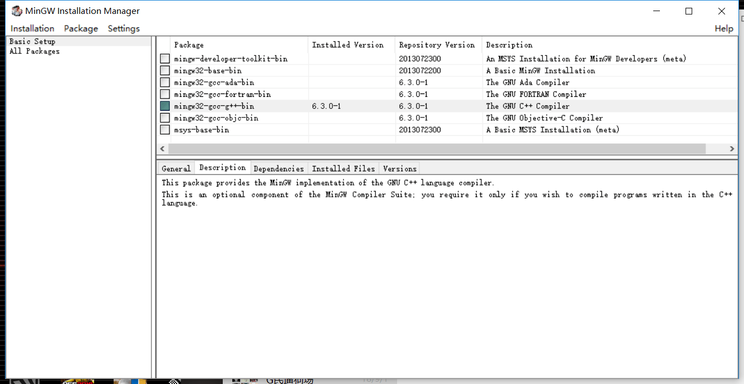This screenshot has height=384, width=744.
Task: Click installed version 6.3.0-1 of g++ package
Action: 326,106
